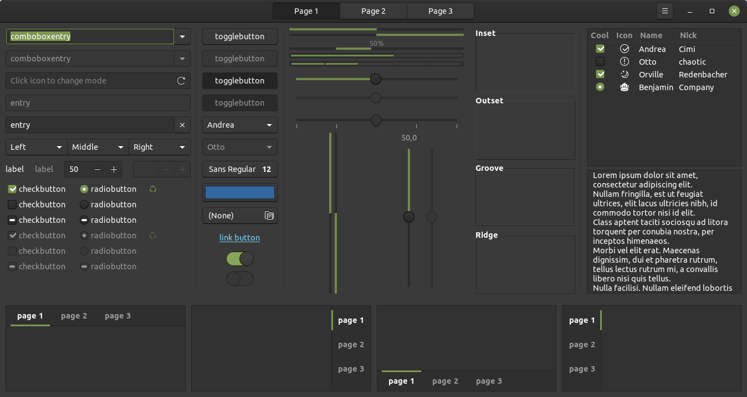
Task: Click Andrea's checkmark-circle icon in the list
Action: click(x=625, y=49)
